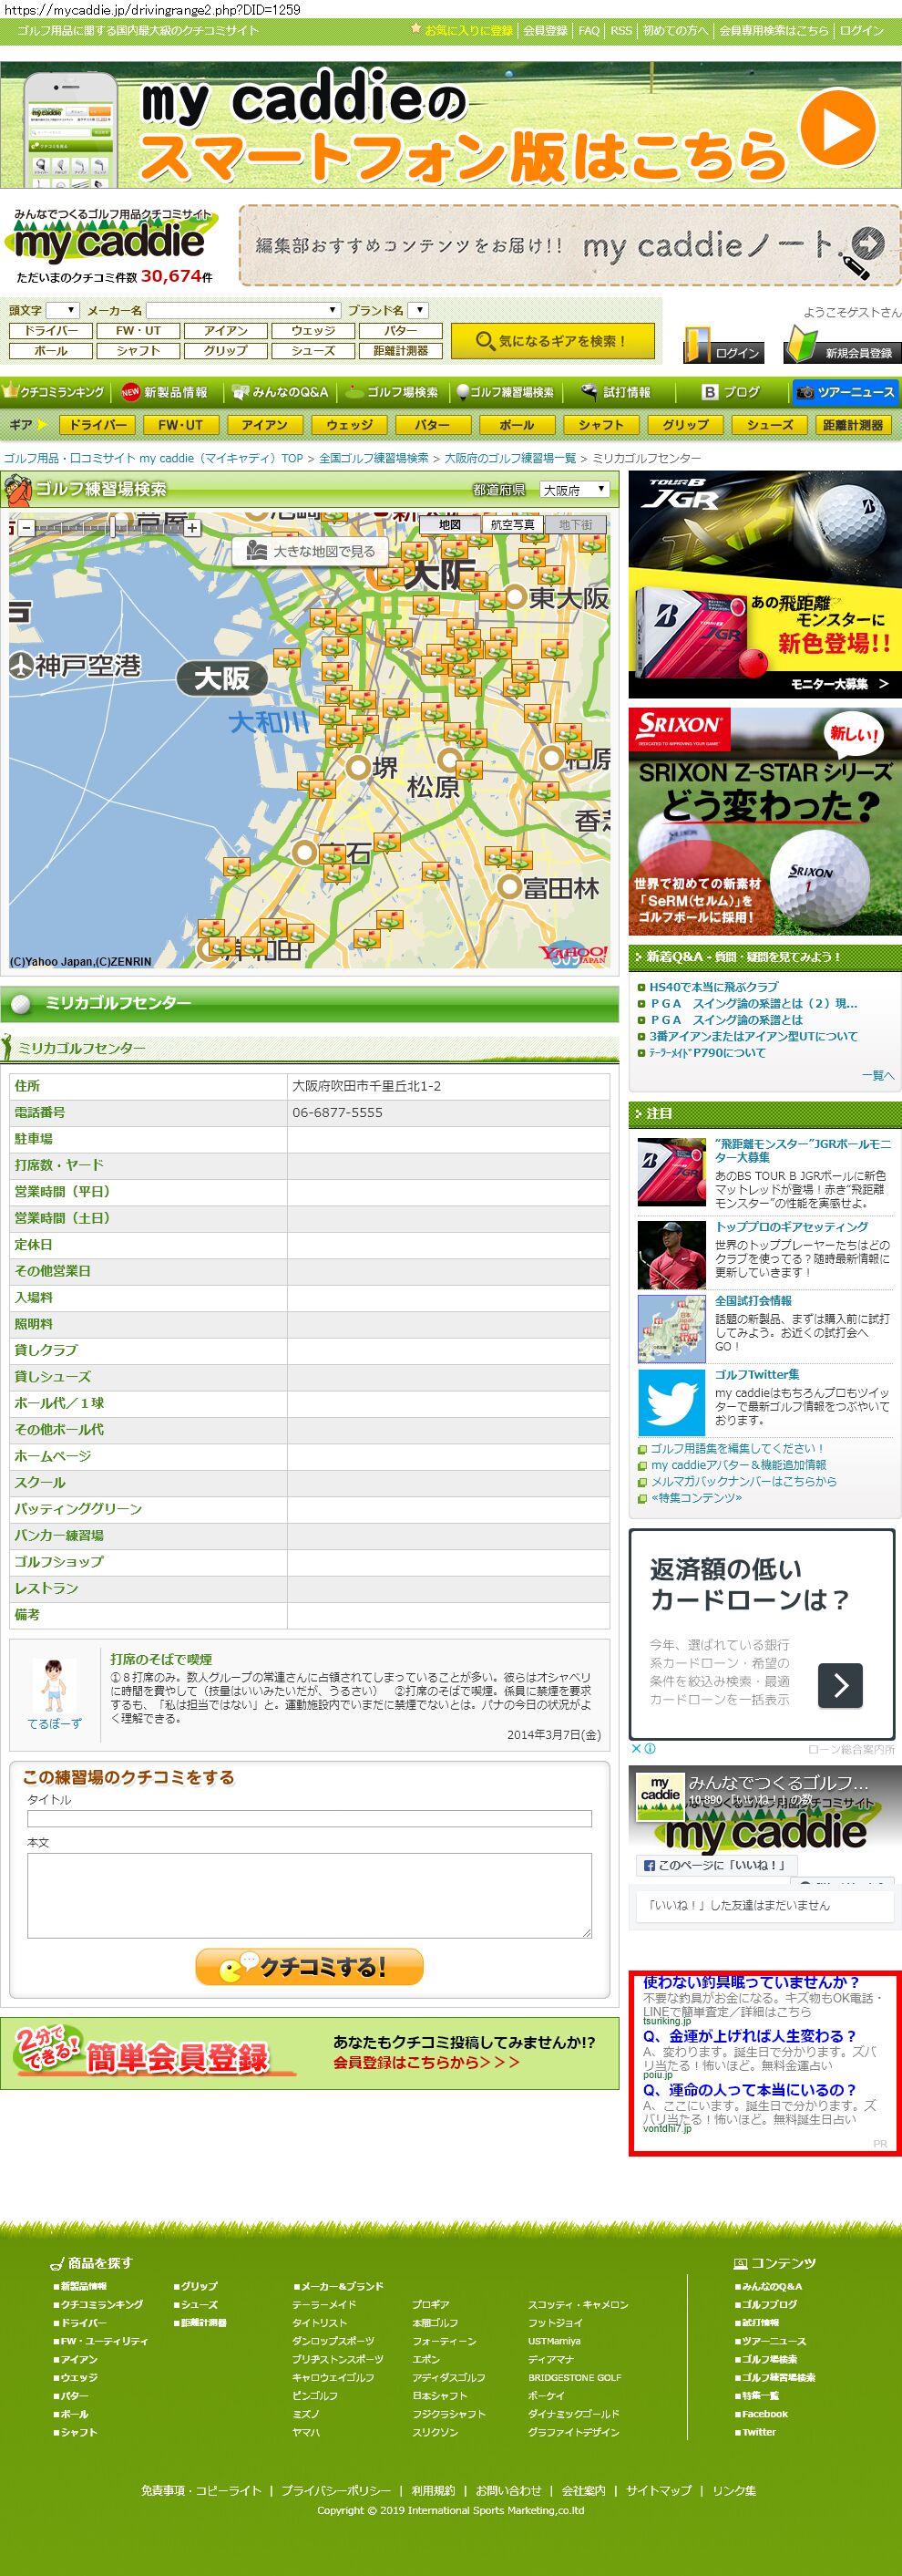Switch map to 地下街 view
This screenshot has width=902, height=2576.
click(x=575, y=524)
